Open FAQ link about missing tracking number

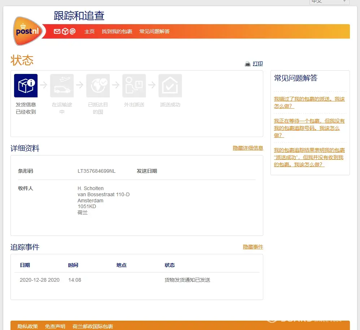click(x=309, y=128)
